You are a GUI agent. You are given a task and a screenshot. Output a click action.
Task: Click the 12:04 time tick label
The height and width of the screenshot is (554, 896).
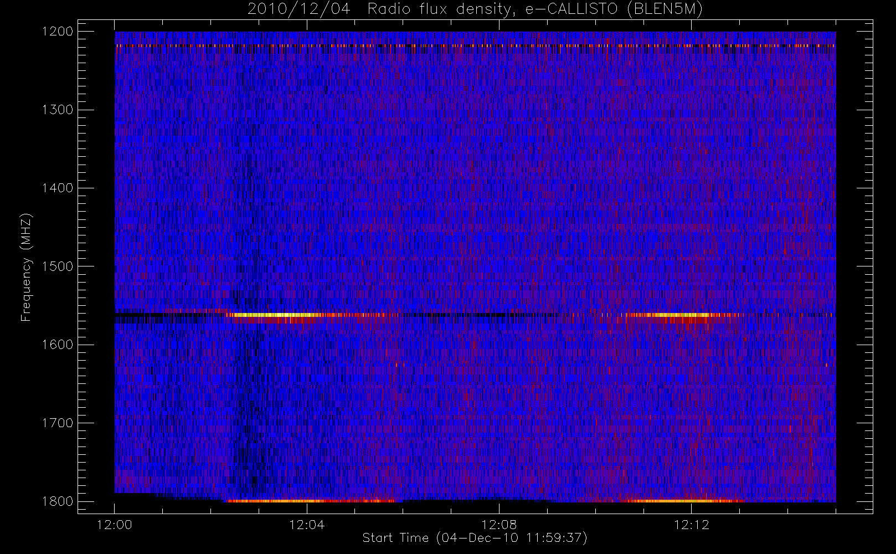[x=307, y=525]
